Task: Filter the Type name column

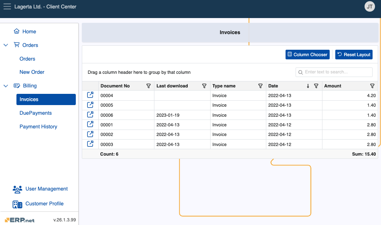Action: [260, 86]
